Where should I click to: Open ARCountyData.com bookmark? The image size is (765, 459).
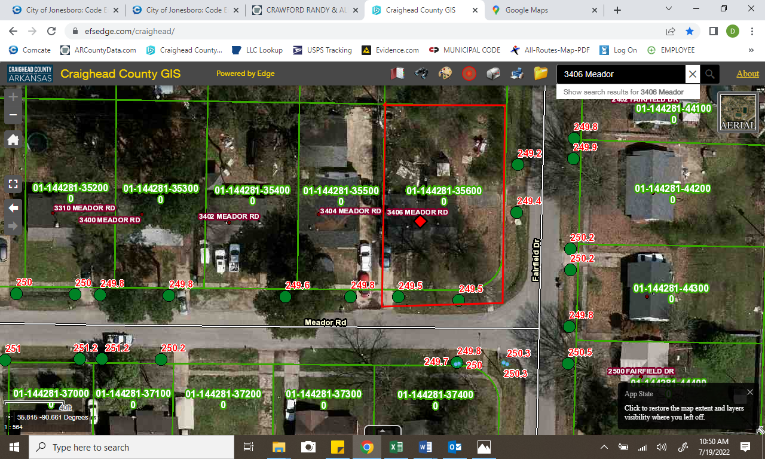[99, 50]
